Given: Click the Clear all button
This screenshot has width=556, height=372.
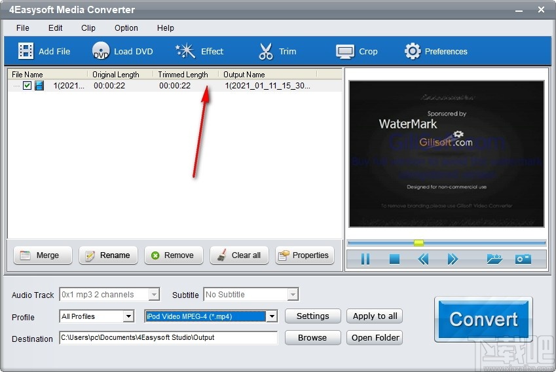Looking at the screenshot, I should [x=239, y=255].
